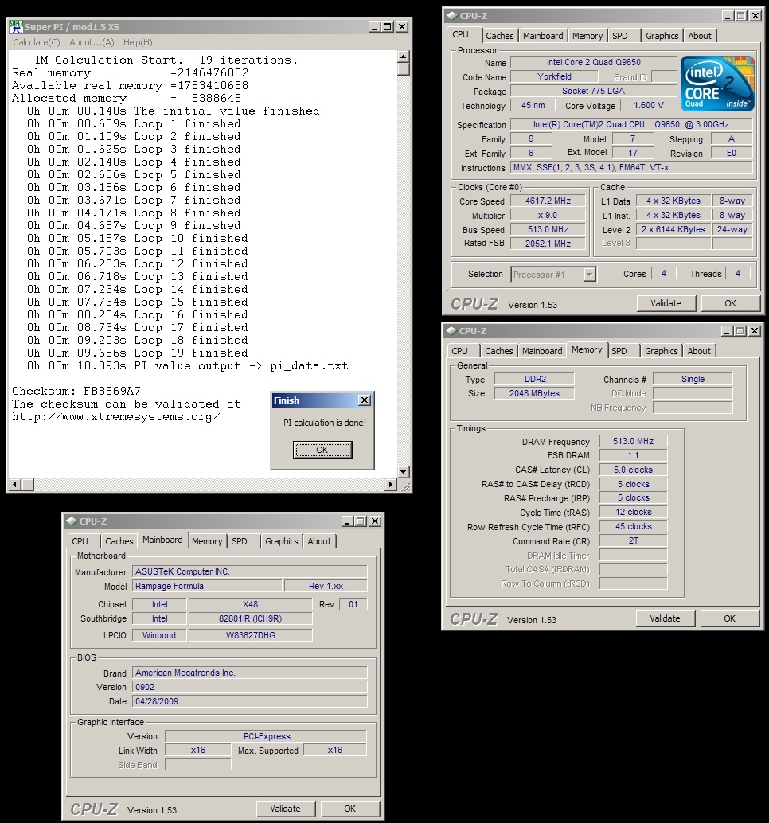
Task: Switch to Graphics tab in CPU window
Action: [662, 36]
